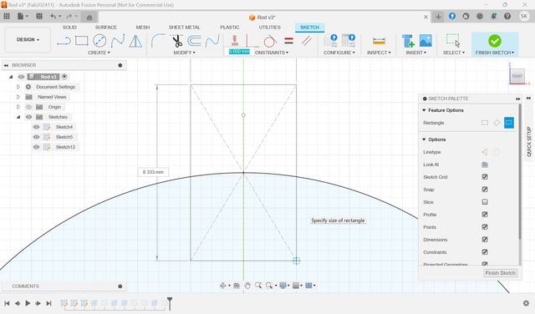535x314 pixels.
Task: Open the CONFIGURE dropdown menu
Action: (339, 53)
